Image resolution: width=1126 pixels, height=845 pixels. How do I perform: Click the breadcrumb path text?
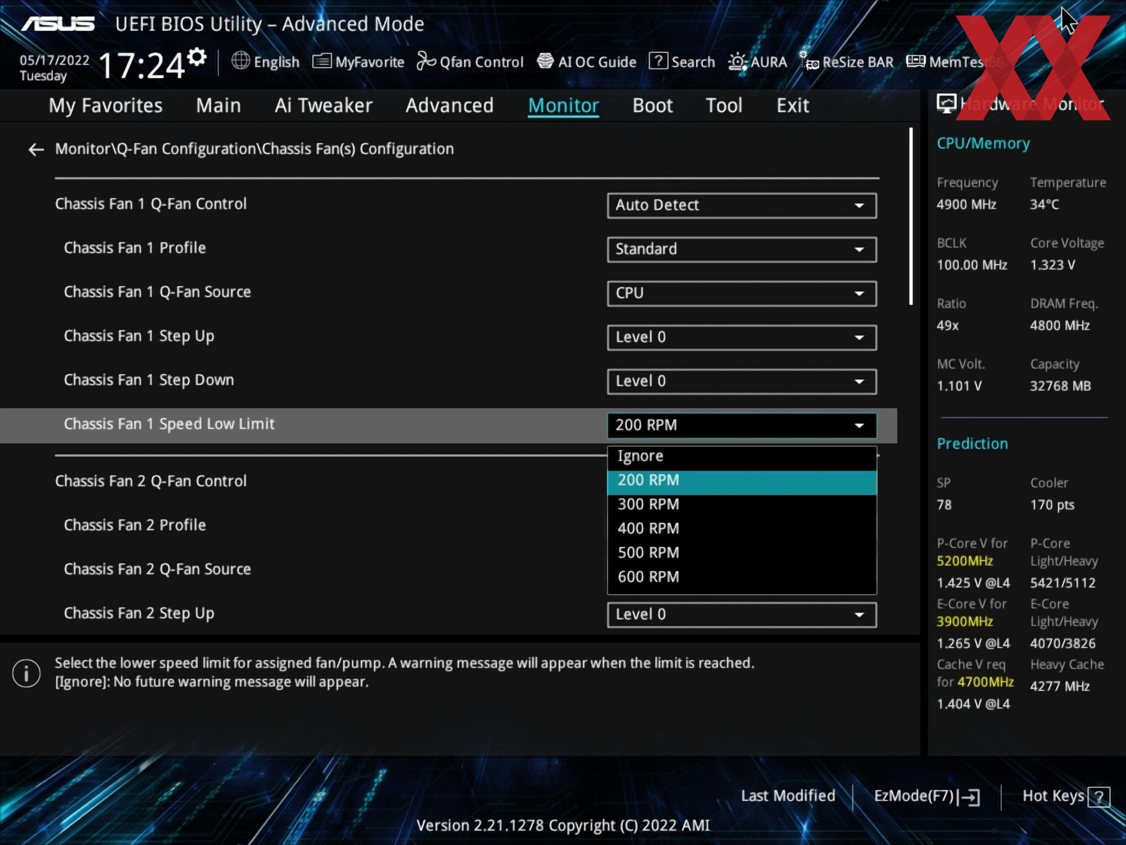254,149
